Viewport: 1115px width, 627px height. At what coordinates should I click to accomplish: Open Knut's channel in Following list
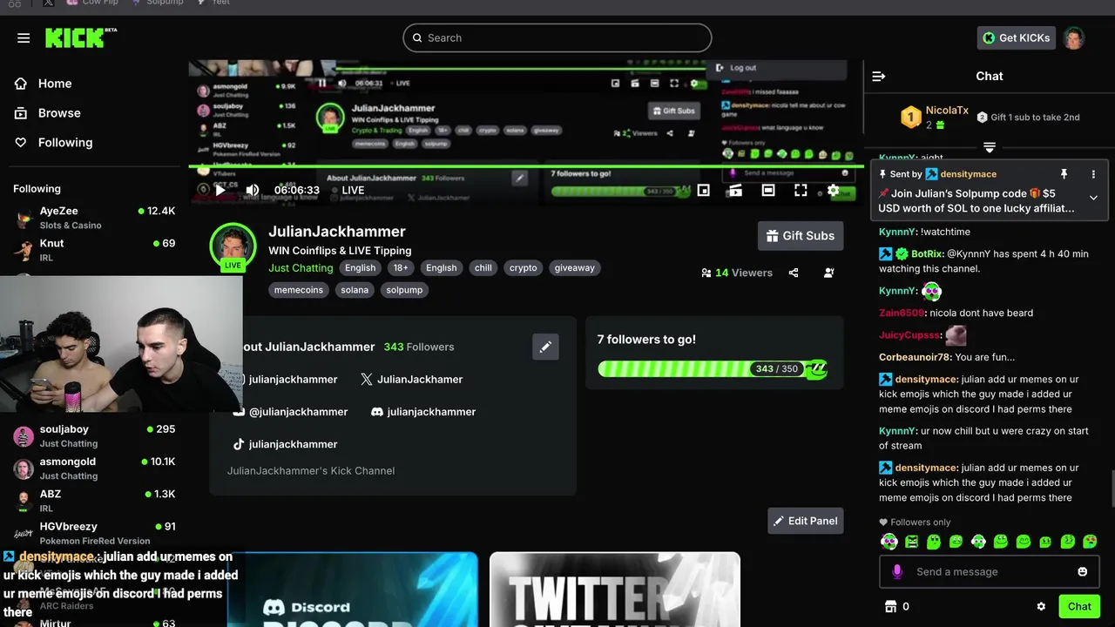(x=94, y=250)
